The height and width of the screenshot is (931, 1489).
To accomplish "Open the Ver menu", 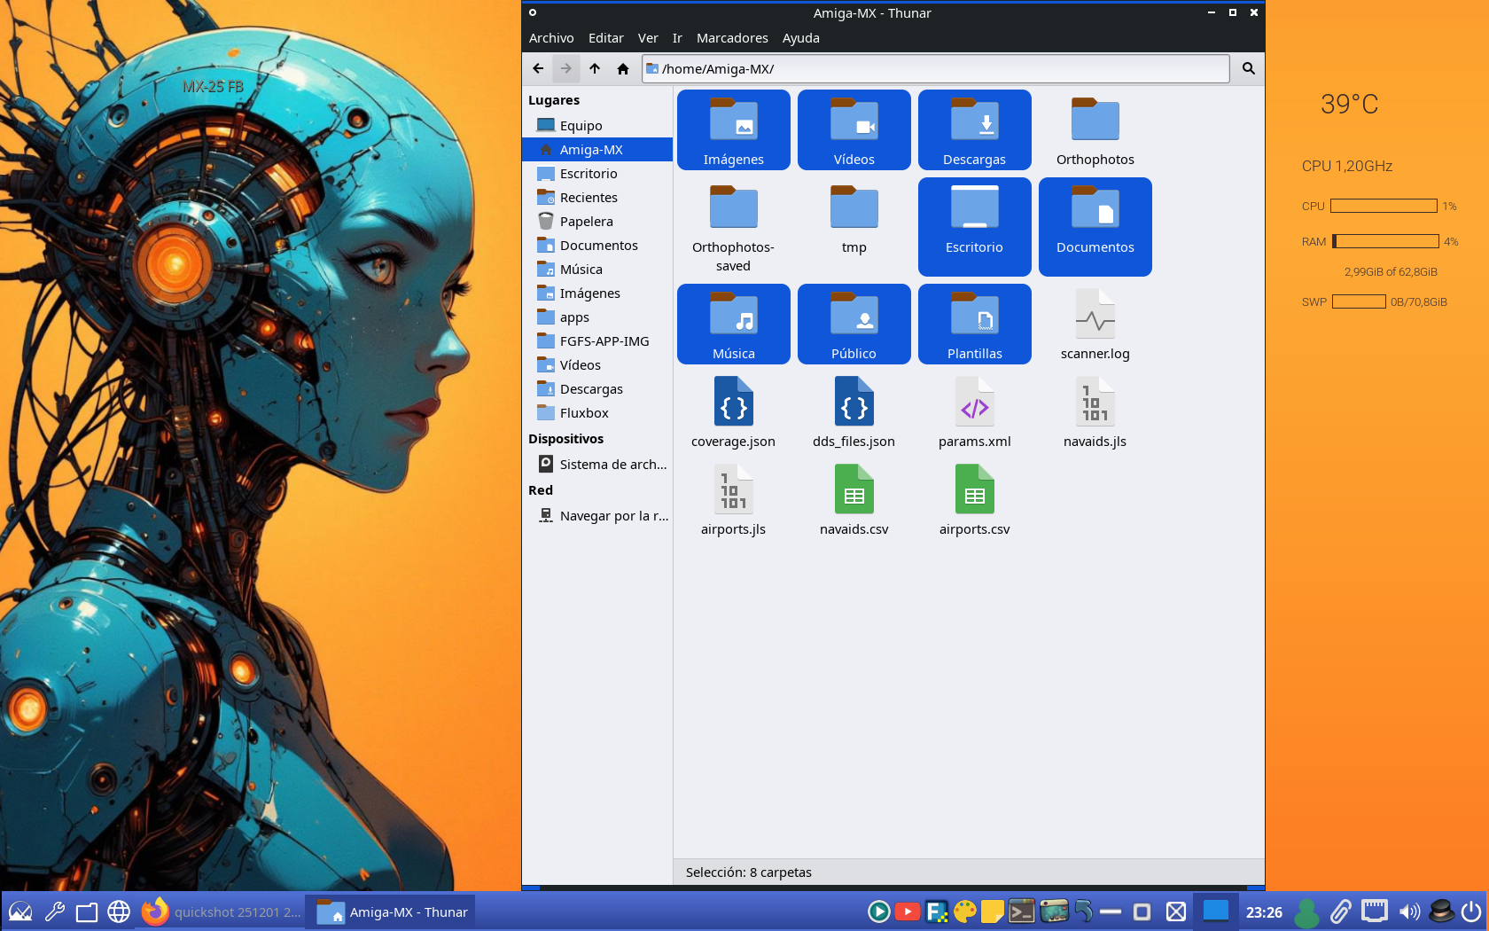I will (x=648, y=38).
